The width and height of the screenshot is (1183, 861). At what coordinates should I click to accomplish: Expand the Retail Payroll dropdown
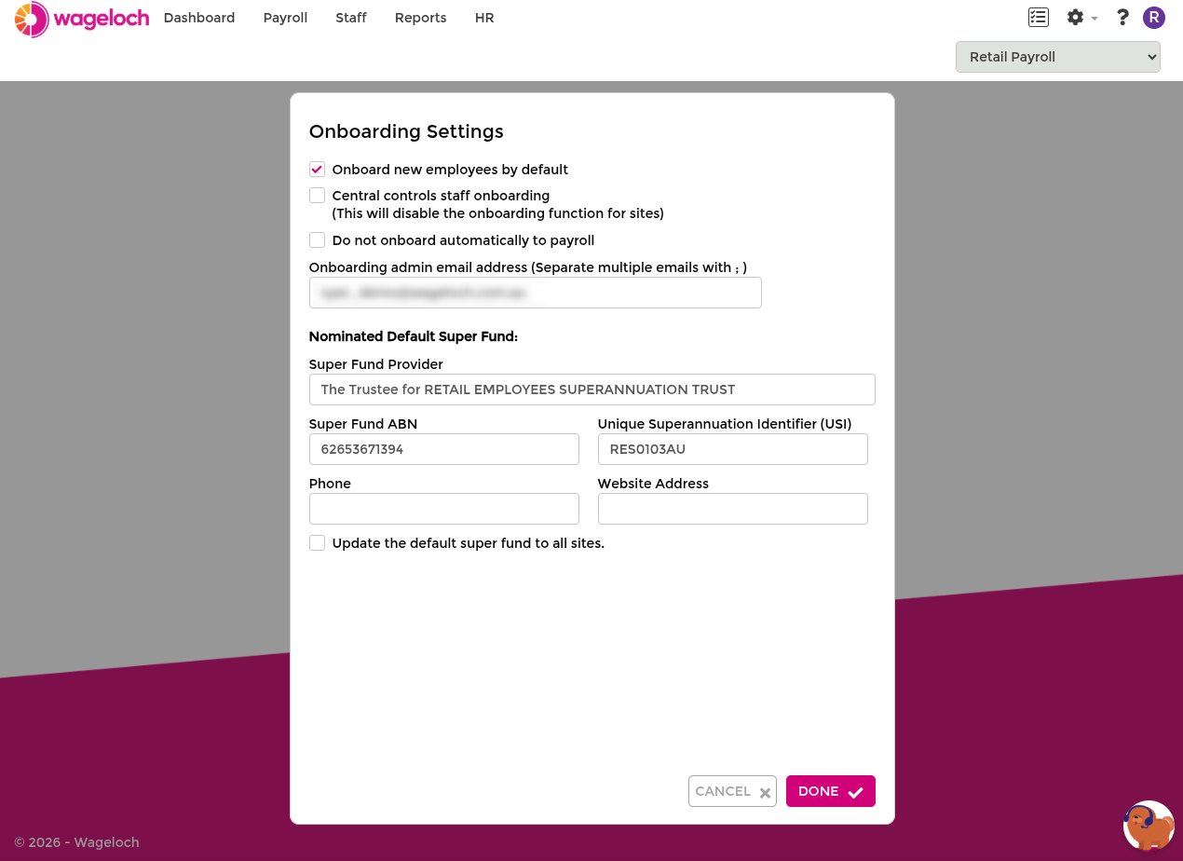(1058, 57)
